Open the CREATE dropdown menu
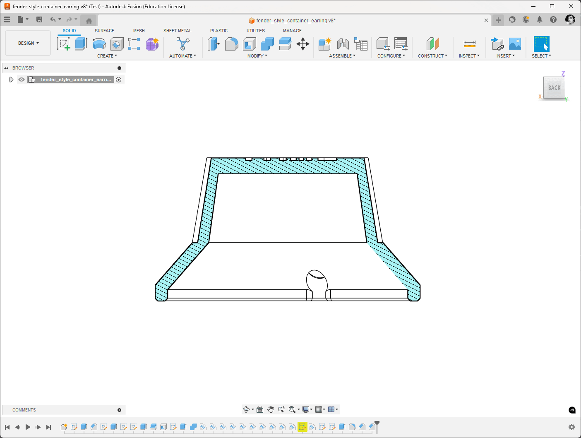581x438 pixels. tap(107, 56)
